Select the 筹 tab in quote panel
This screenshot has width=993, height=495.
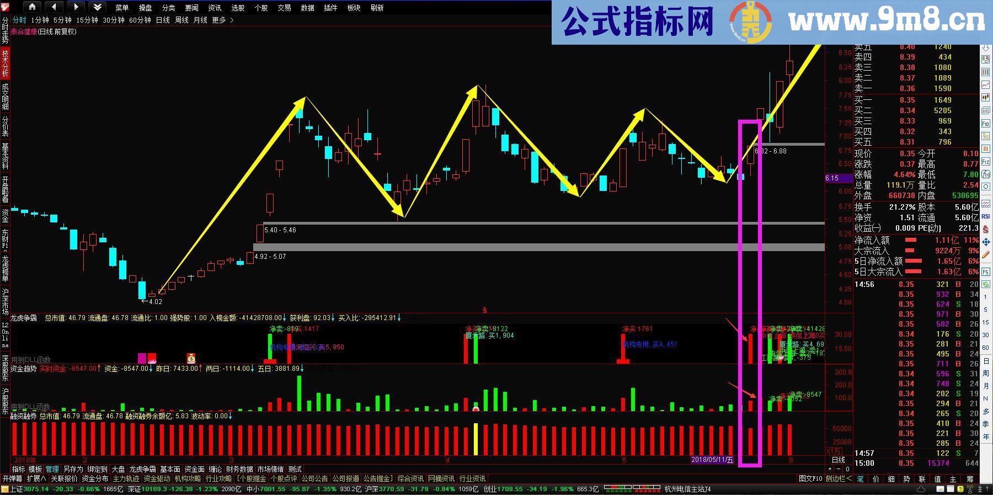pos(970,478)
